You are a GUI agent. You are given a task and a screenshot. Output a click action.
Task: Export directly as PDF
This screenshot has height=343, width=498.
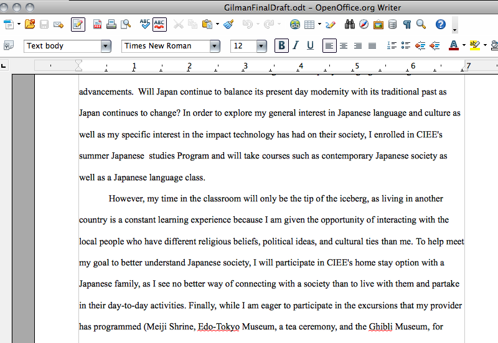click(97, 24)
